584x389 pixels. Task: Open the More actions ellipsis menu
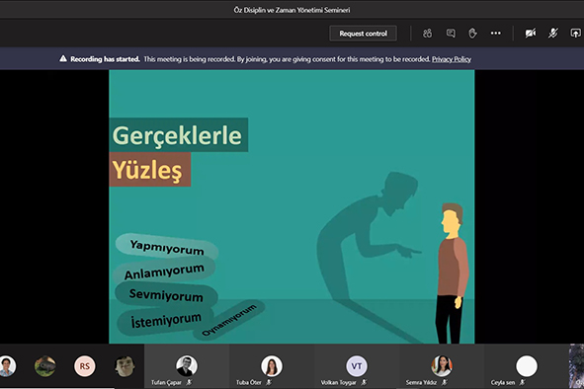496,34
